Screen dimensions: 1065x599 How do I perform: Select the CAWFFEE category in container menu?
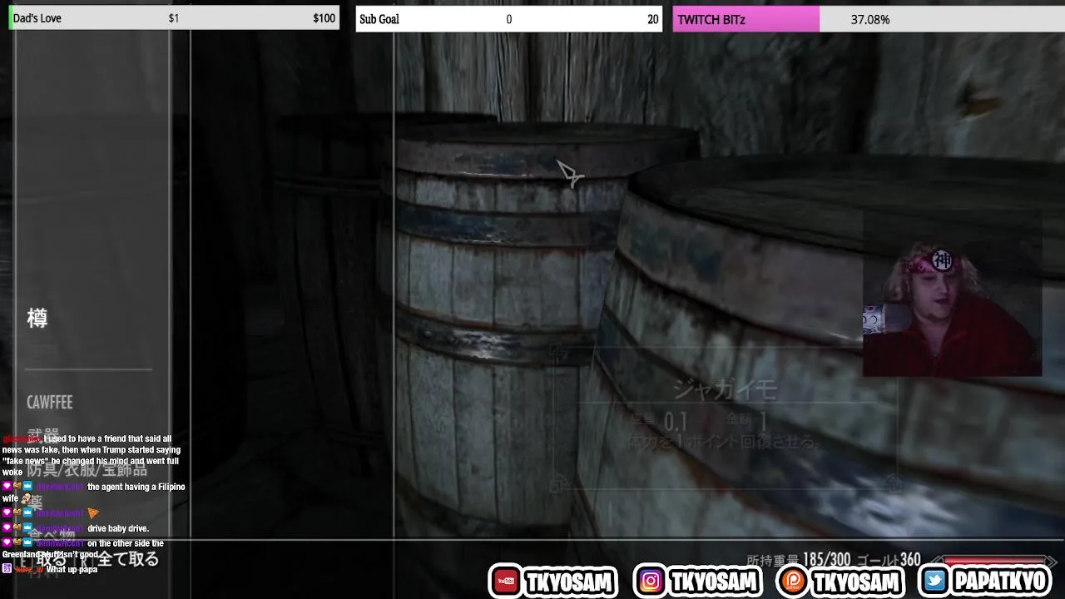click(x=49, y=403)
